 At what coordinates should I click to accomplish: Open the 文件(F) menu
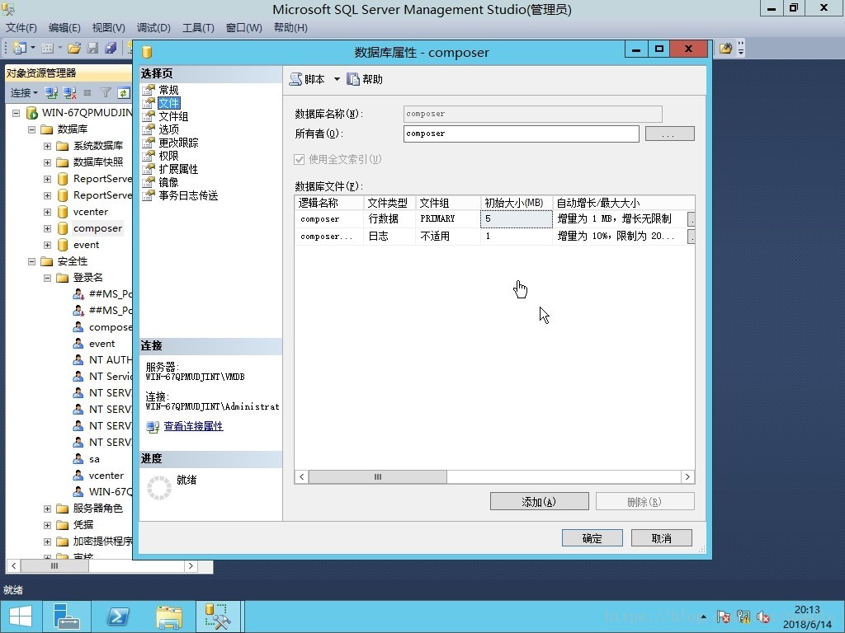(21, 27)
